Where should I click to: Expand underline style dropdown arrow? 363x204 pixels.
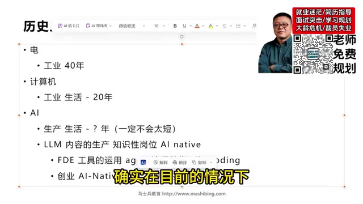(191, 26)
